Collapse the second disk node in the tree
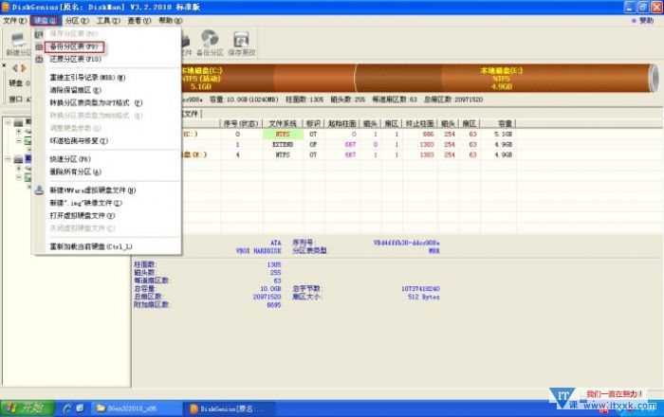The height and width of the screenshot is (417, 664). click(x=8, y=159)
